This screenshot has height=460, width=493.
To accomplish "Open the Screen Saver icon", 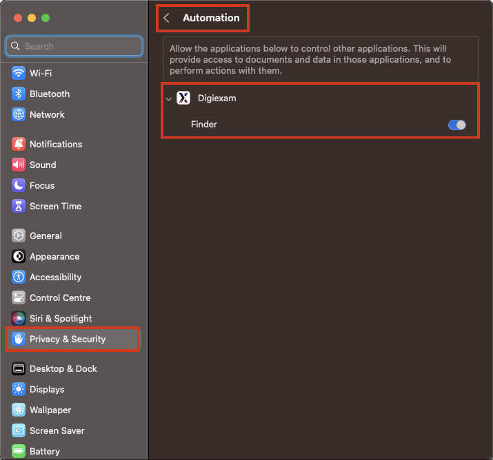I will (x=19, y=431).
